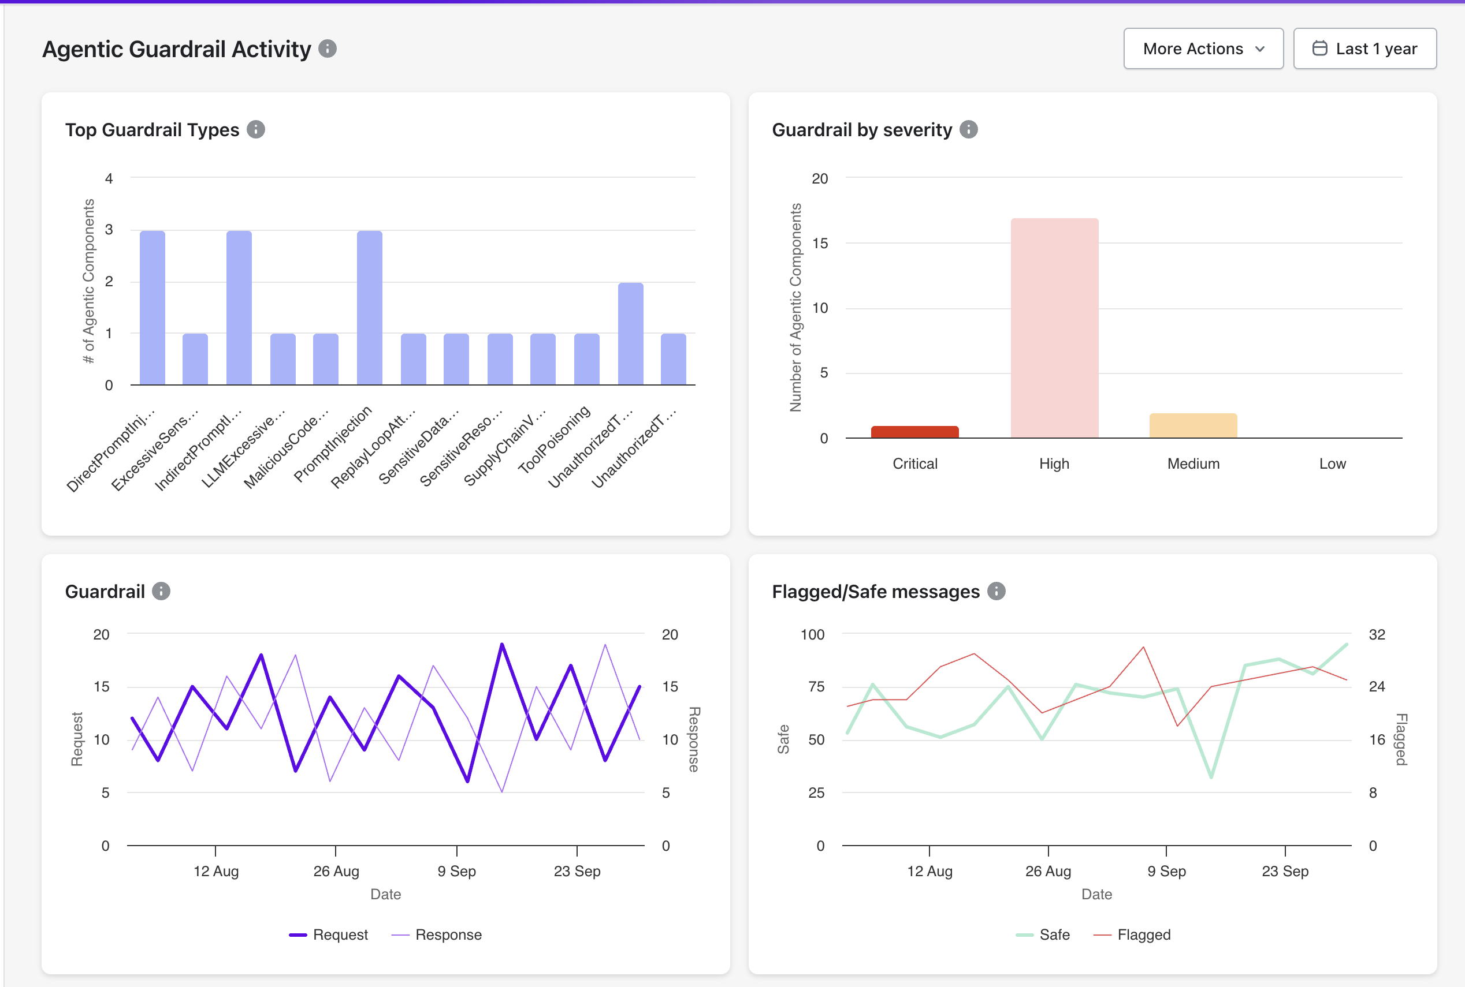Click the Medium severity bar
Screen dimensions: 1465x987
tap(1193, 425)
